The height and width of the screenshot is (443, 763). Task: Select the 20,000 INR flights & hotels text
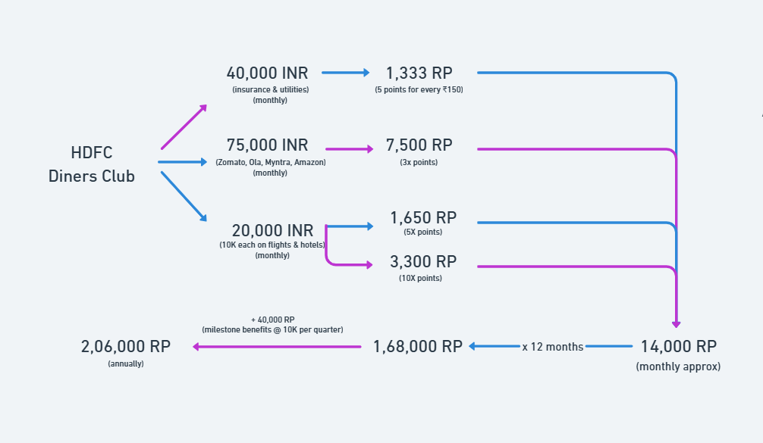(x=272, y=231)
